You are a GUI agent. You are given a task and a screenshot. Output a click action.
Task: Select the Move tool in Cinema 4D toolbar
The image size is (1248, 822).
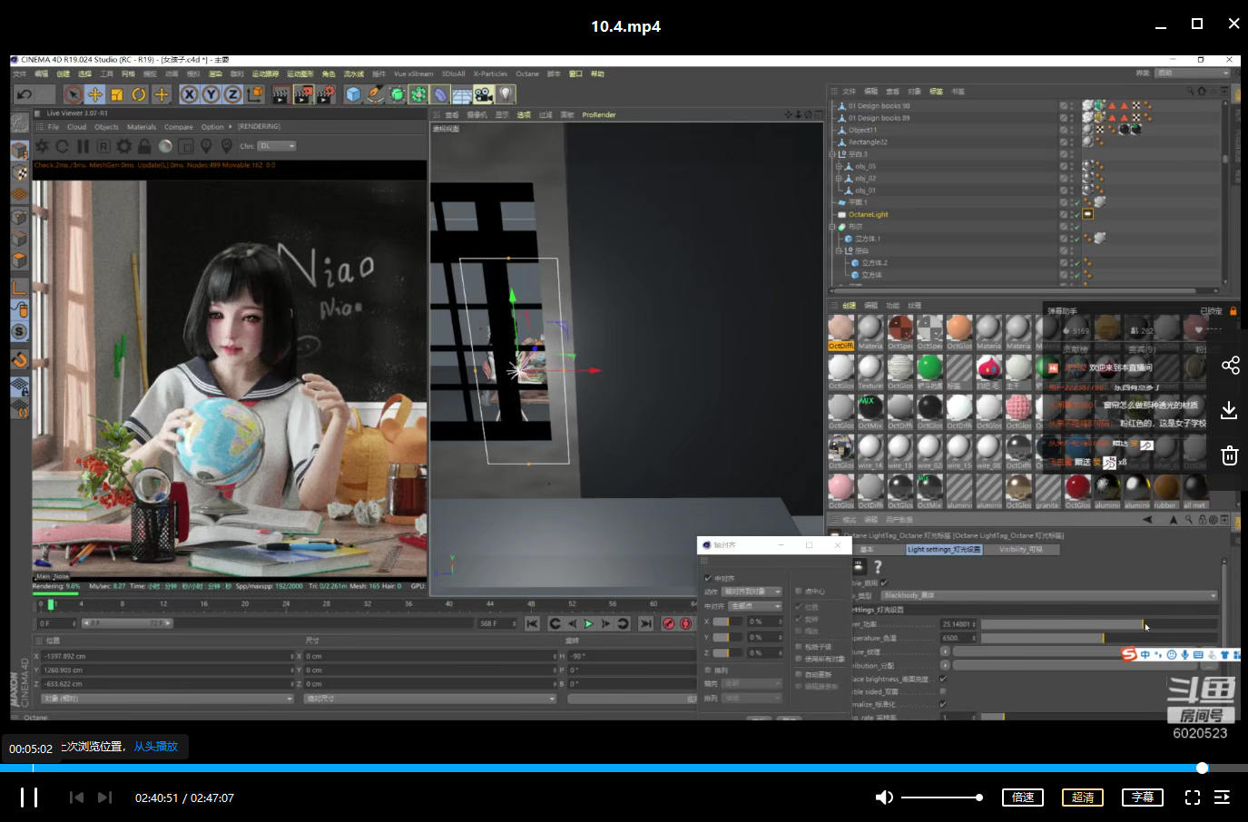coord(94,94)
